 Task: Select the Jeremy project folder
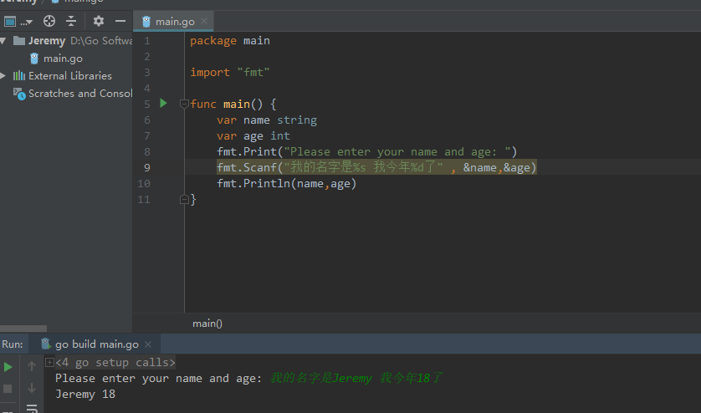click(x=47, y=41)
